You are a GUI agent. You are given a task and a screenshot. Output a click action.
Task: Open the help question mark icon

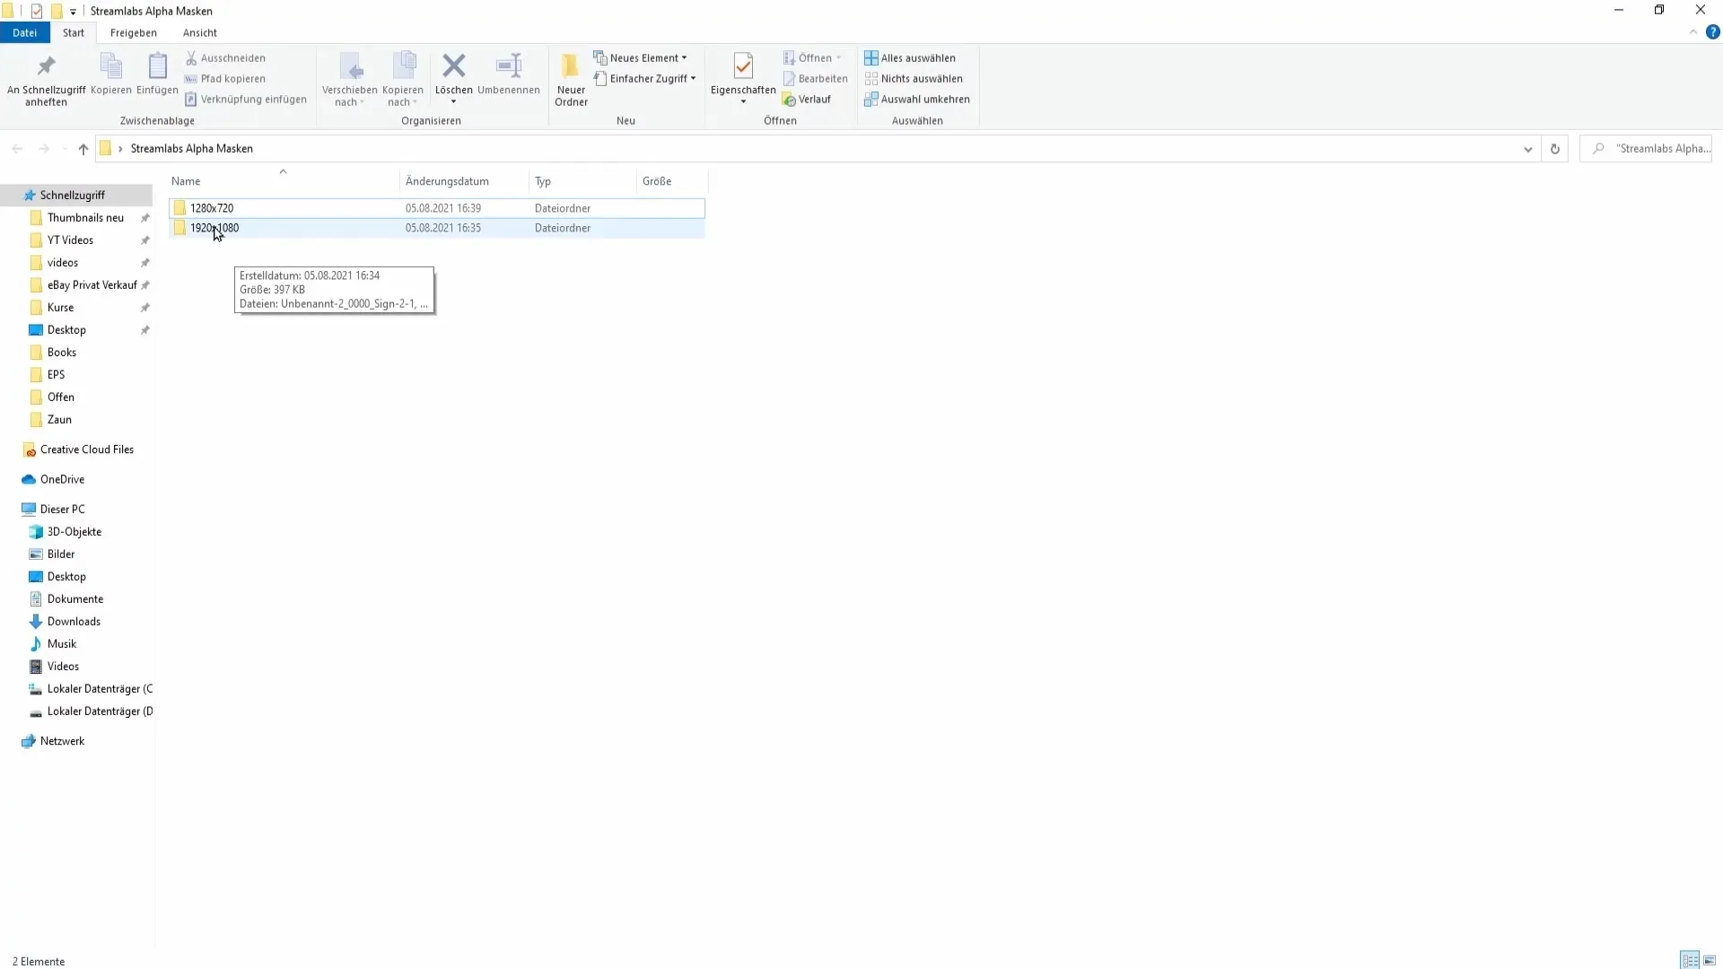pyautogui.click(x=1712, y=32)
